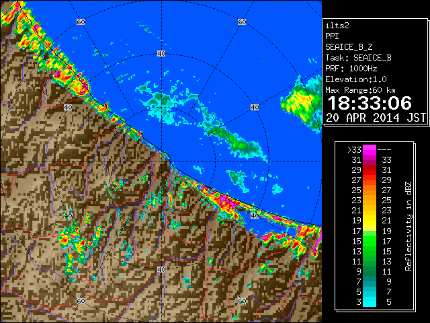The image size is (430, 323).
Task: Click the vertical Reflectivity in dBZ label
Action: pos(408,226)
